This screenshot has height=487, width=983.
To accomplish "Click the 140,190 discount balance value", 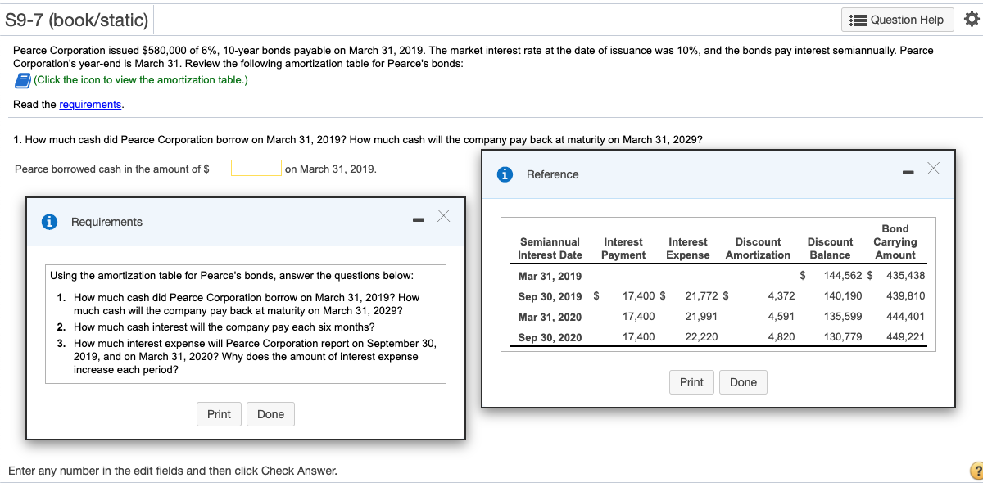I will tap(843, 295).
